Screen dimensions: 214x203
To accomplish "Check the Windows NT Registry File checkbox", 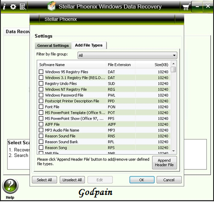I will click(41, 89).
